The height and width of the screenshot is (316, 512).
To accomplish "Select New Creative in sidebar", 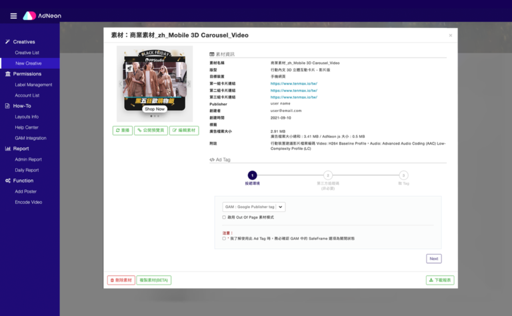I will click(x=29, y=63).
